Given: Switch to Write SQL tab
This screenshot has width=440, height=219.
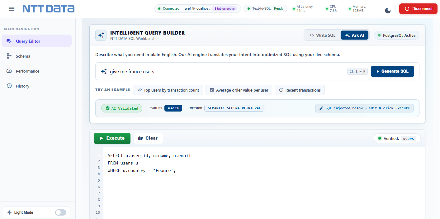Looking at the screenshot, I should click(323, 35).
